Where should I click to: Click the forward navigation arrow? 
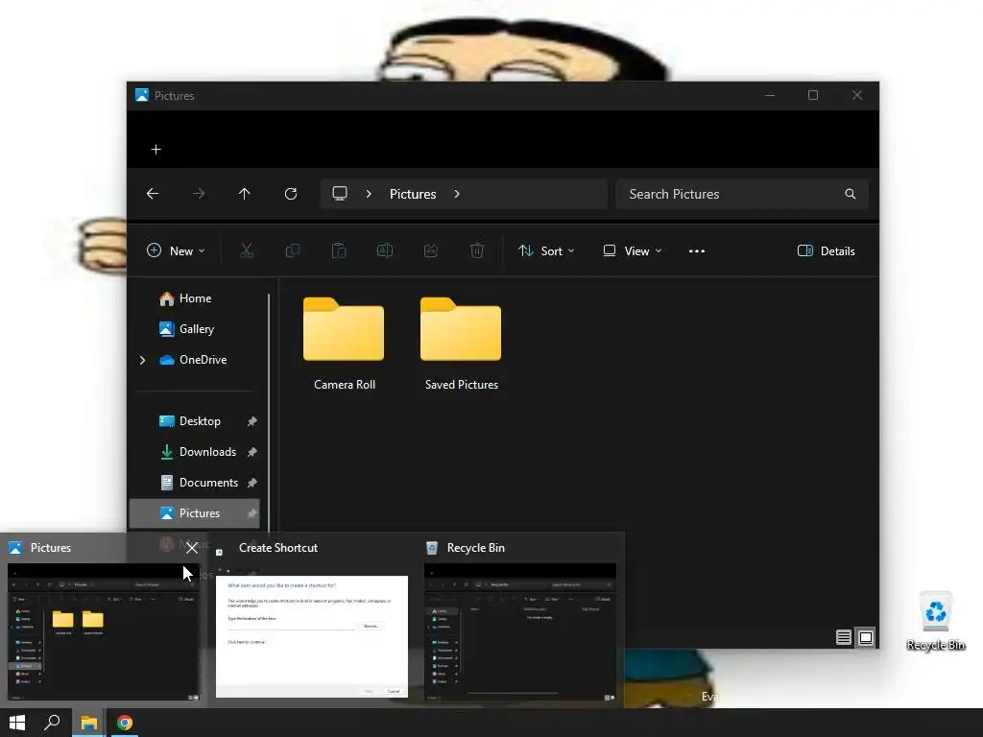pyautogui.click(x=199, y=194)
